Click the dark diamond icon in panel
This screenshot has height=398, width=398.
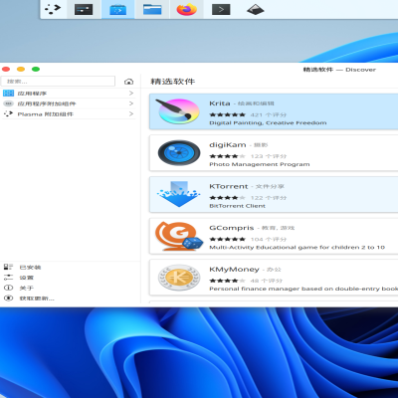pos(256,9)
